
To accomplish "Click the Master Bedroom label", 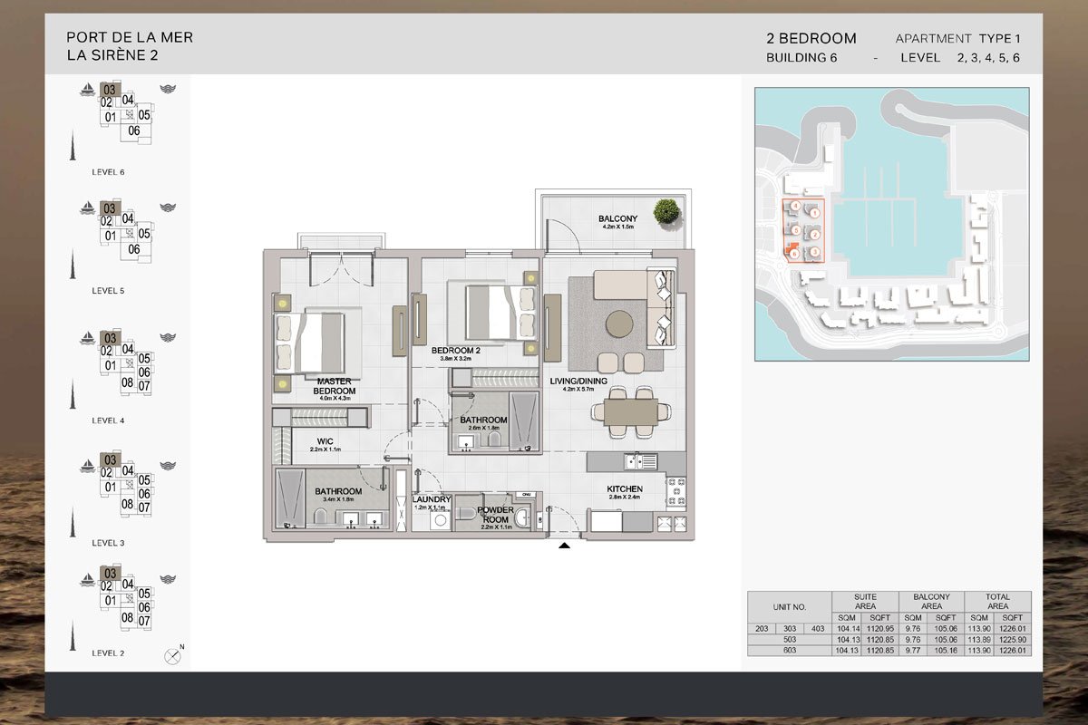I will coord(335,387).
